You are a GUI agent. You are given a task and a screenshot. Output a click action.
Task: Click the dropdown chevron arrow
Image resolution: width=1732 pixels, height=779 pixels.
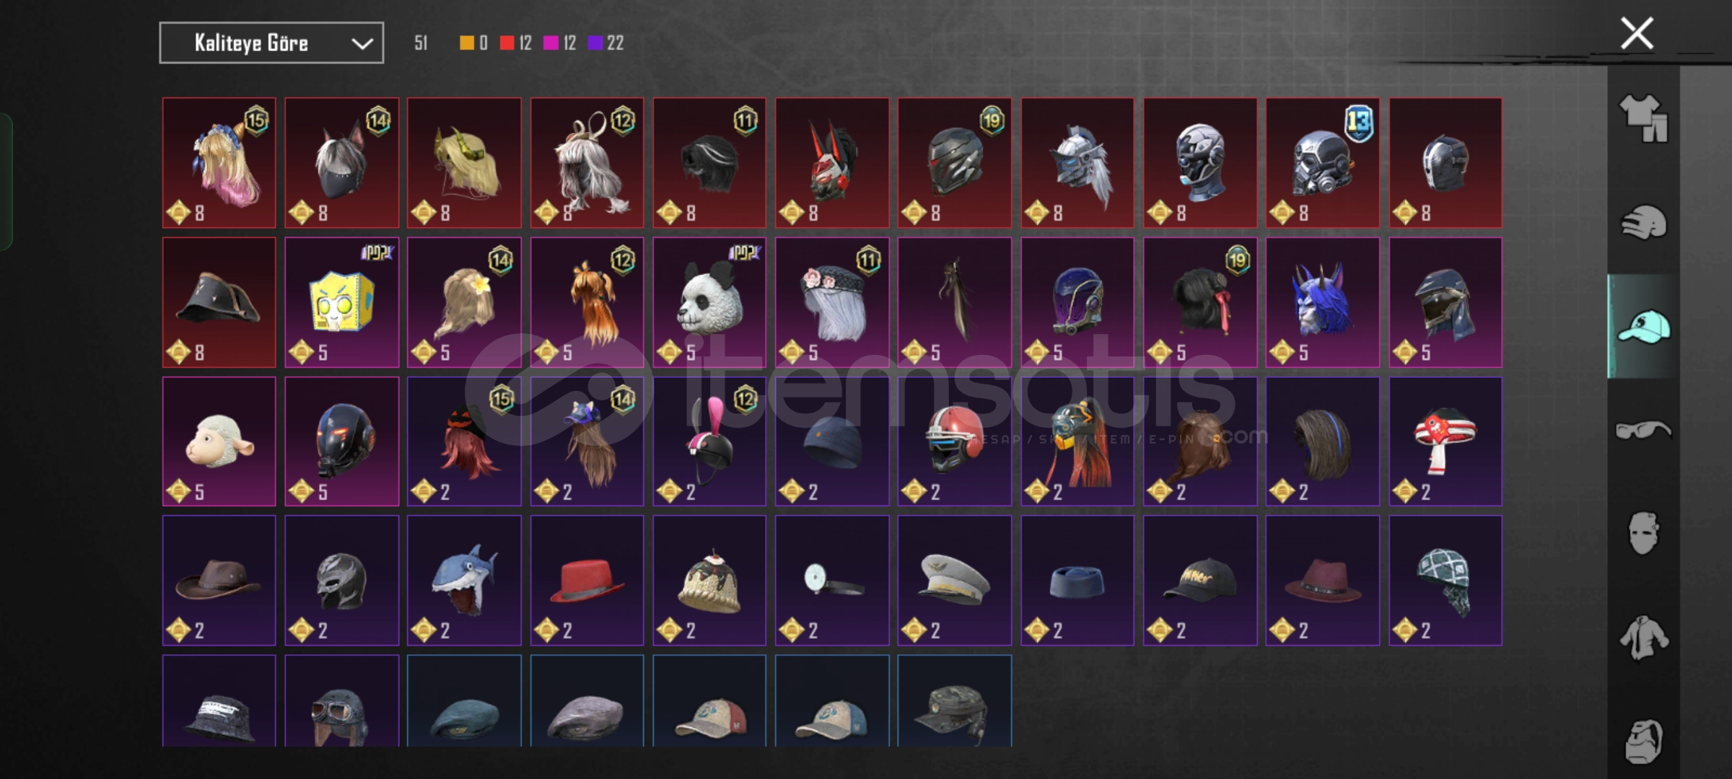click(362, 44)
